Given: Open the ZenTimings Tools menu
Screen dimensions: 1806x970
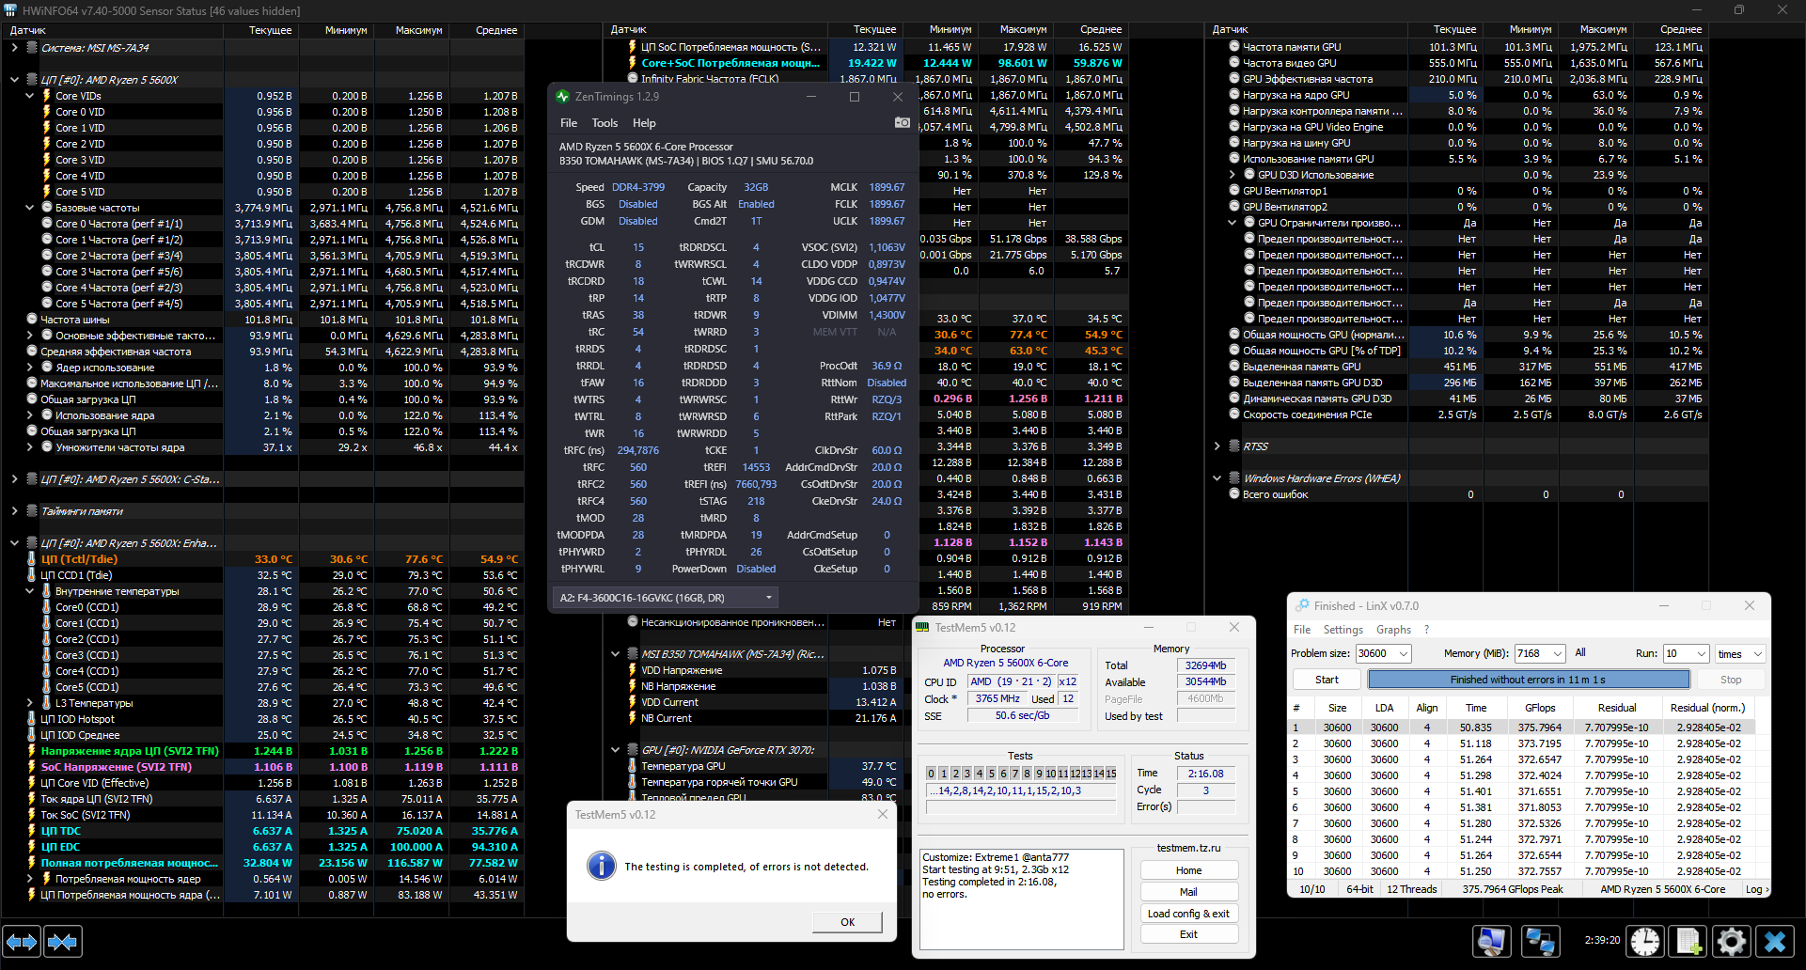Looking at the screenshot, I should click(605, 123).
